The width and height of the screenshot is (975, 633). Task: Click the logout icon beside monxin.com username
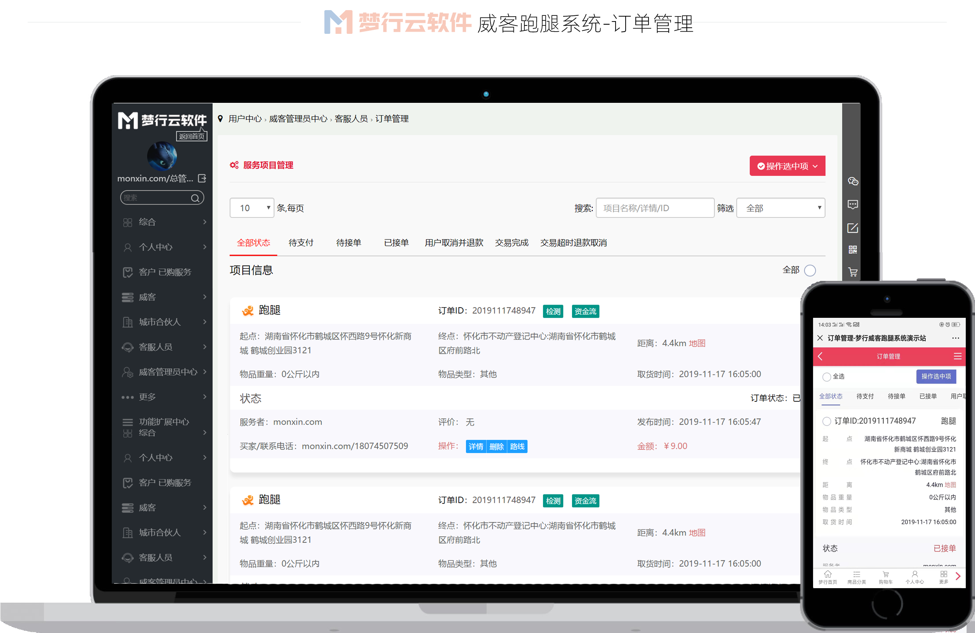click(x=202, y=178)
